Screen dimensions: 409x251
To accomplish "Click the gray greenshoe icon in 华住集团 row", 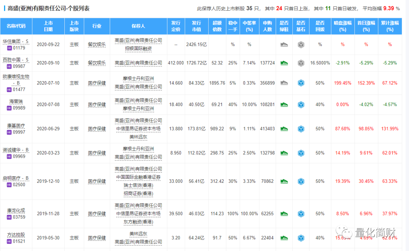I will [284, 44].
